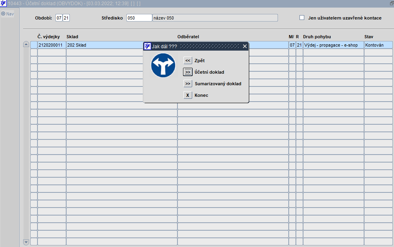Click the >> button for Sumarizovaný doklad
This screenshot has width=394, height=247.
(188, 84)
